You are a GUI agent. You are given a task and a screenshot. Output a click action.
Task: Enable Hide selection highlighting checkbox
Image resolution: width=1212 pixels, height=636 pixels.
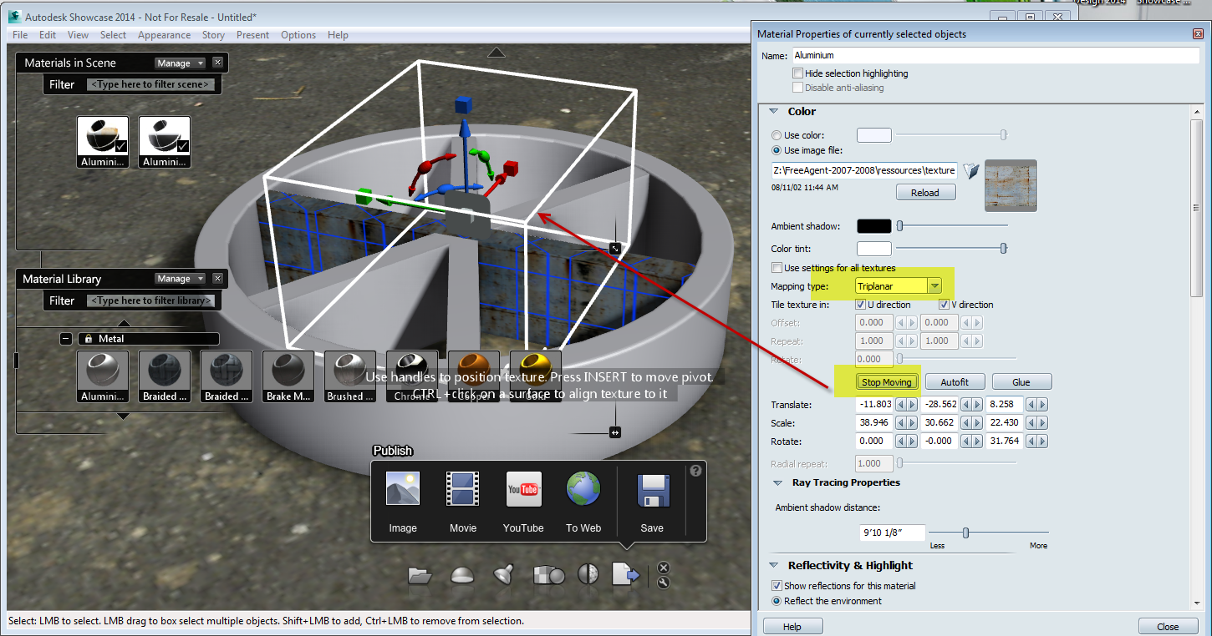pyautogui.click(x=797, y=73)
